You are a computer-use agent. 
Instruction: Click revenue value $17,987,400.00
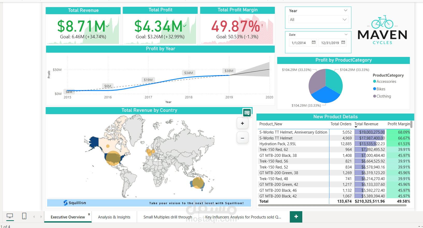(372, 138)
